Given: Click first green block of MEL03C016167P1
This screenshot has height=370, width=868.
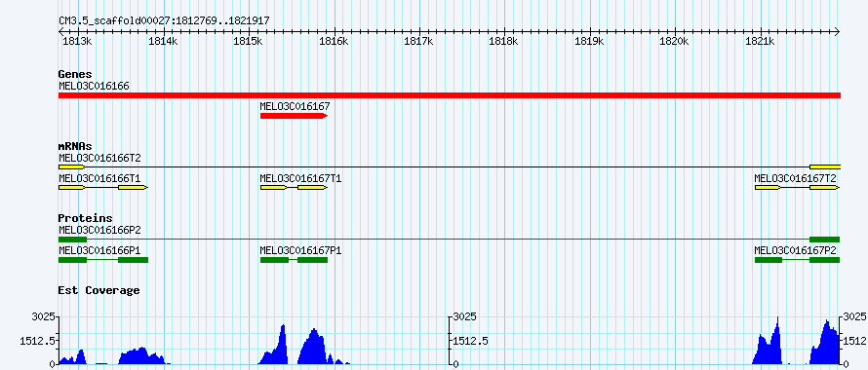Looking at the screenshot, I should (275, 259).
